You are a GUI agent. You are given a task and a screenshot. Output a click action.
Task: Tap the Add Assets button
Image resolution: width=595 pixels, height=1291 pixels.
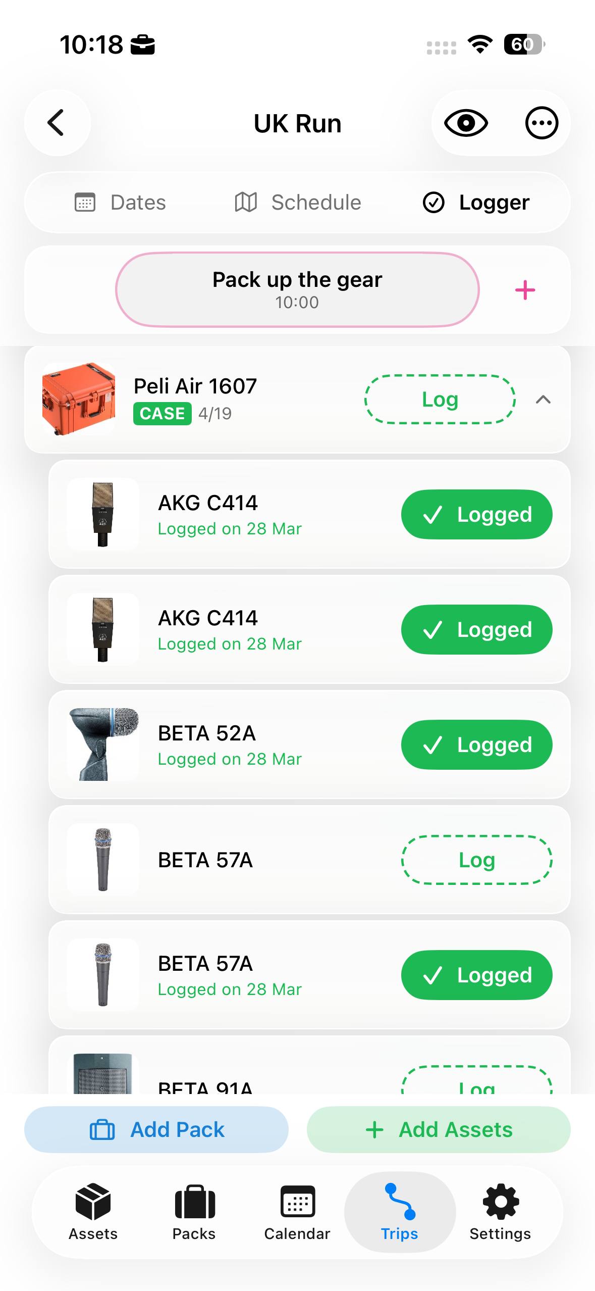point(439,1129)
